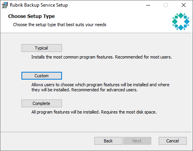Close the setup window with X
The width and height of the screenshot is (193, 151).
[184, 5]
